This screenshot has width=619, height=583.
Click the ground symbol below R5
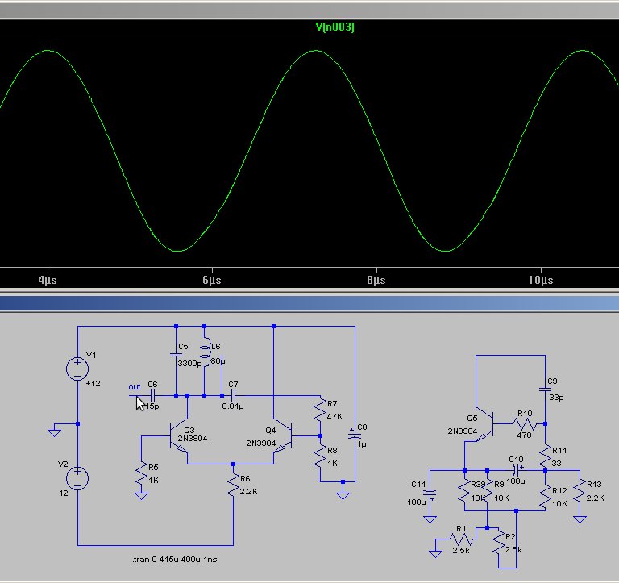pos(142,495)
